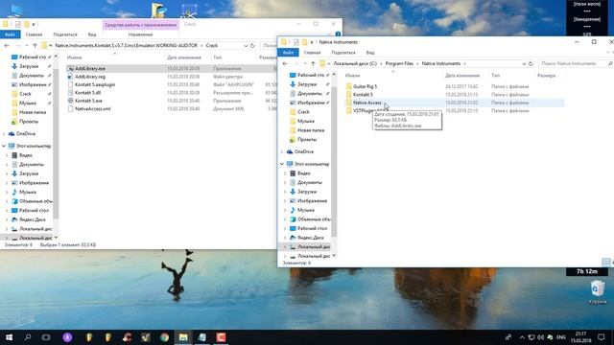Open quick access toolbar dropdown in Crack window

(x=34, y=24)
